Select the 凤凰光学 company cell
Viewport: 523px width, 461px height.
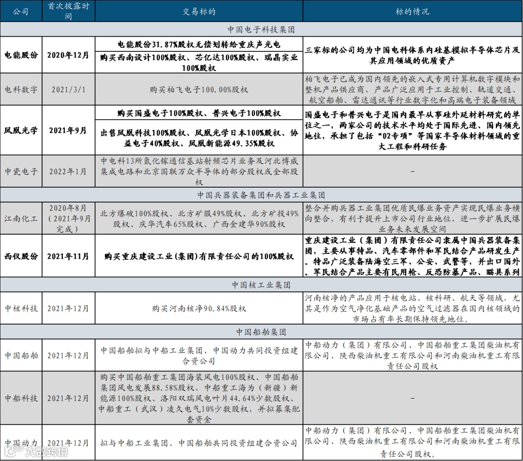point(21,130)
